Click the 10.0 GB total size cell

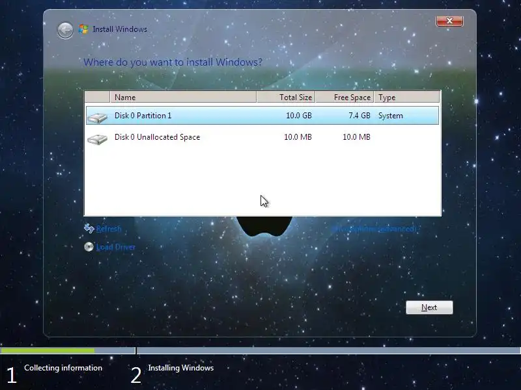pyautogui.click(x=299, y=116)
